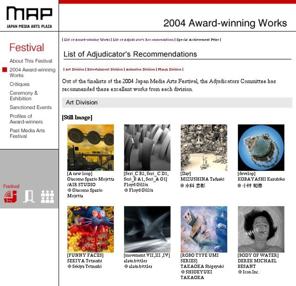
Task: Open the people group section icon
Action: pyautogui.click(x=47, y=196)
